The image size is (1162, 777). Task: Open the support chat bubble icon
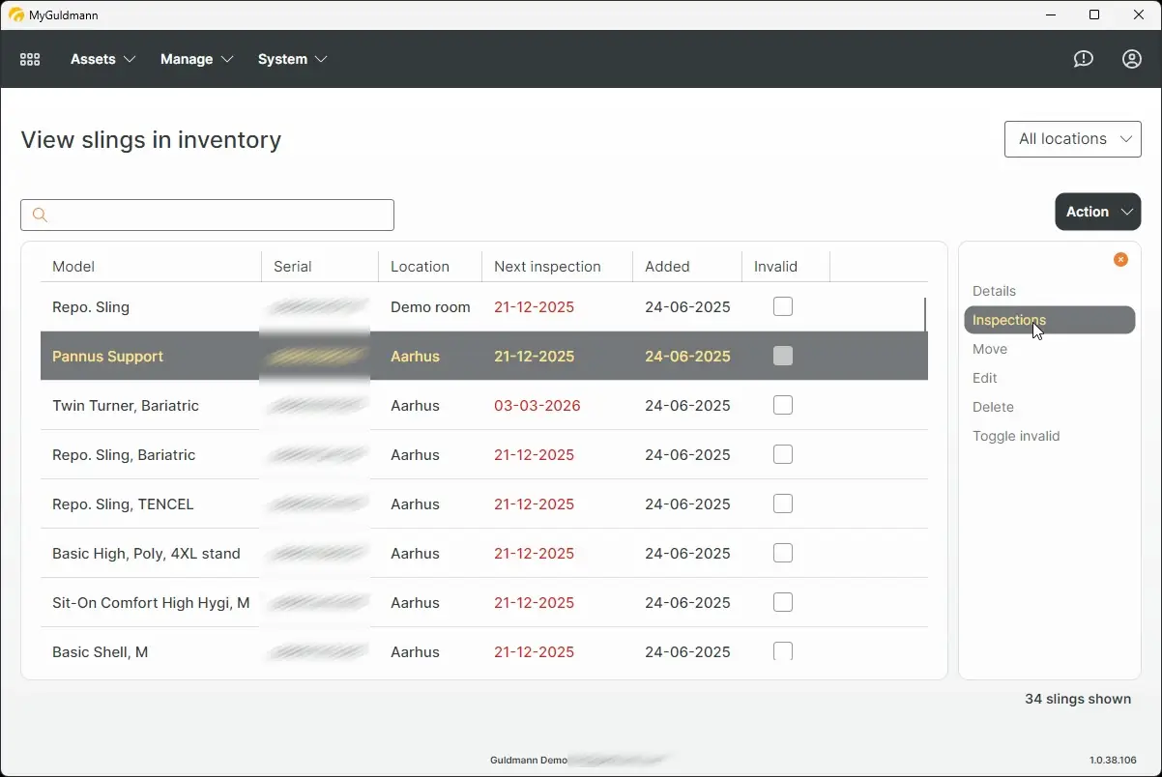click(x=1083, y=59)
